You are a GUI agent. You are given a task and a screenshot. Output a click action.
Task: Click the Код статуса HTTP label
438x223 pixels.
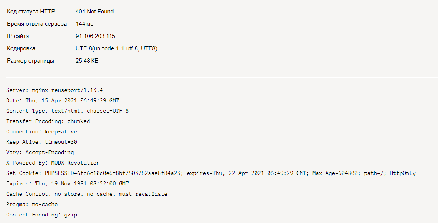[x=31, y=12]
